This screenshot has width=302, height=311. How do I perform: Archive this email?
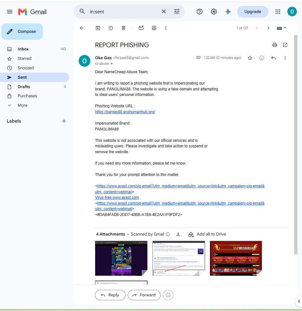98,28
